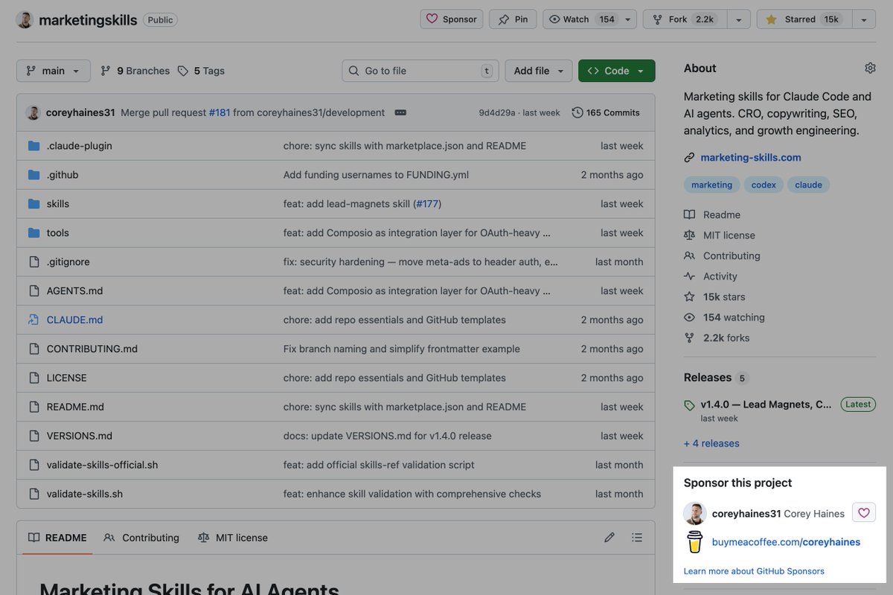Click the .gitignore file icon
893x595 pixels.
[33, 262]
